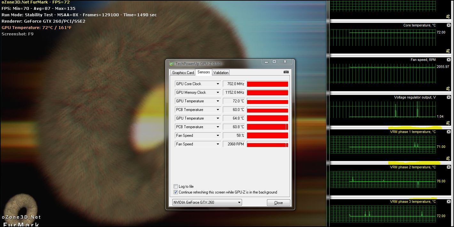This screenshot has height=227, width=454.
Task: Click the 1.04 voltage graph reading
Action: click(440, 116)
